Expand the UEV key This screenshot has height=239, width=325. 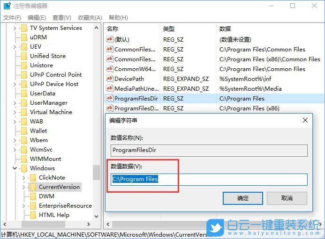click(15, 47)
